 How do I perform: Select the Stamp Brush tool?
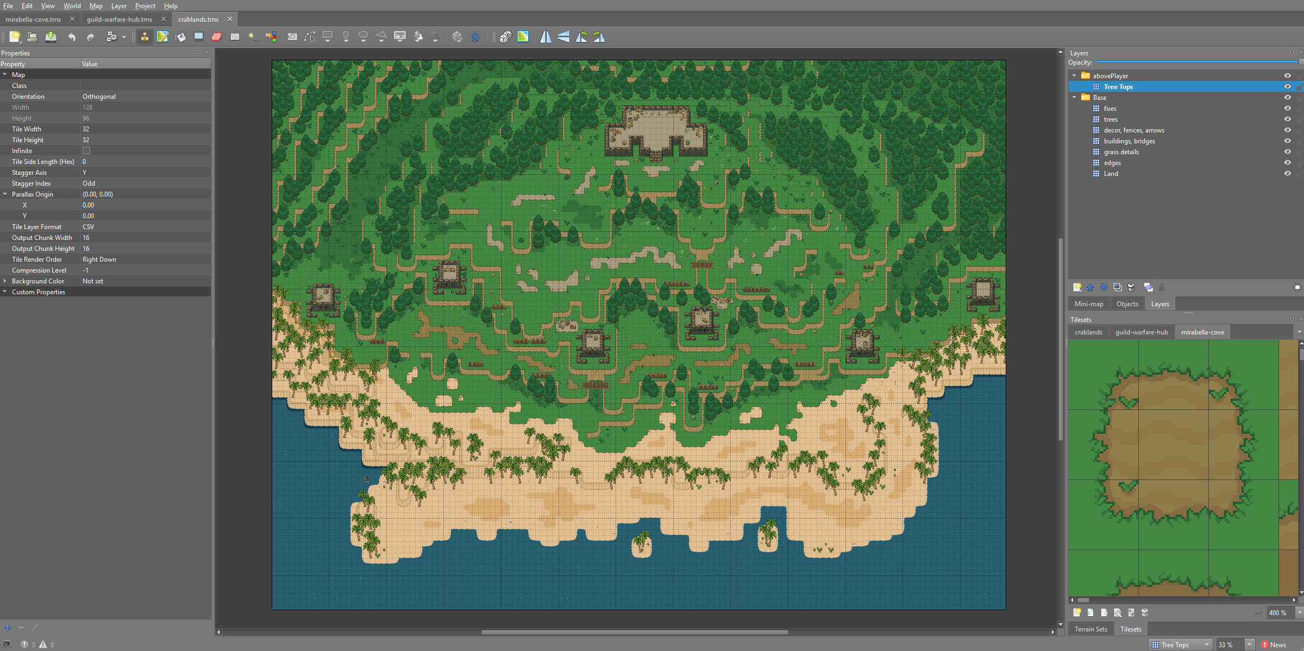click(145, 37)
